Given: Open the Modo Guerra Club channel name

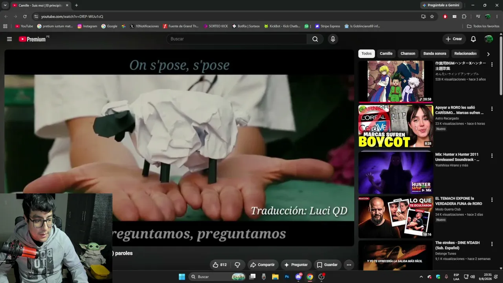Looking at the screenshot, I should (448, 209).
